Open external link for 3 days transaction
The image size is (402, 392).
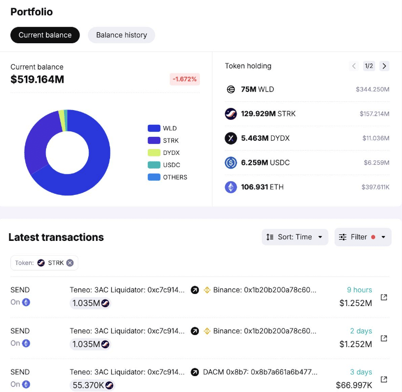point(384,379)
